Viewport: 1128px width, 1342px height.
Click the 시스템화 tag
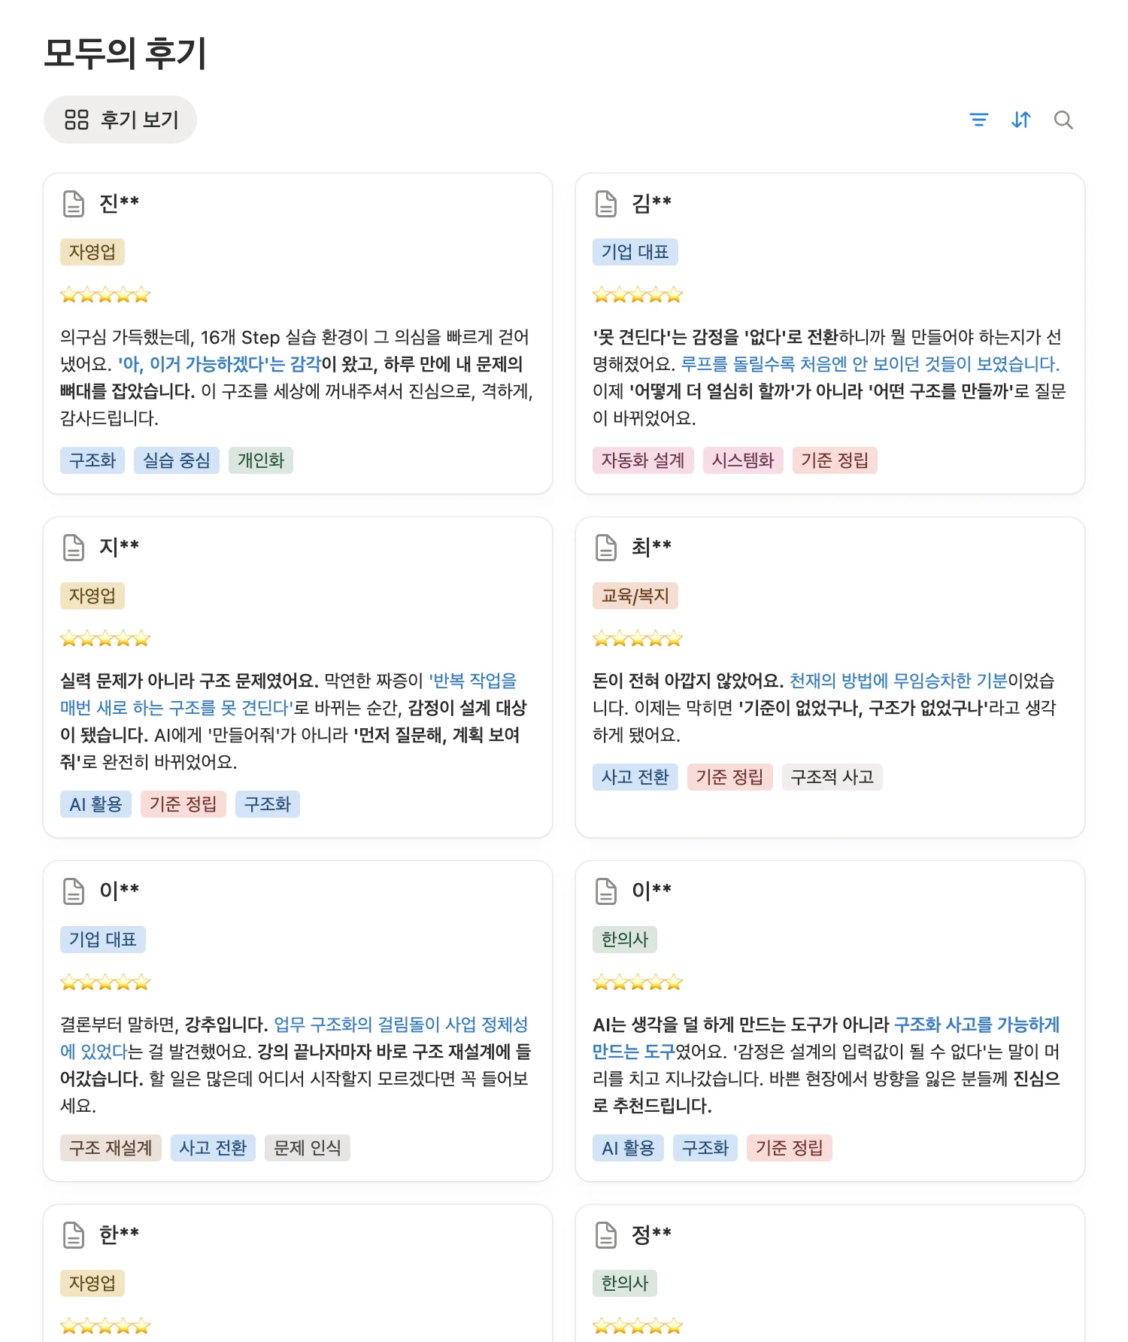[x=743, y=460]
